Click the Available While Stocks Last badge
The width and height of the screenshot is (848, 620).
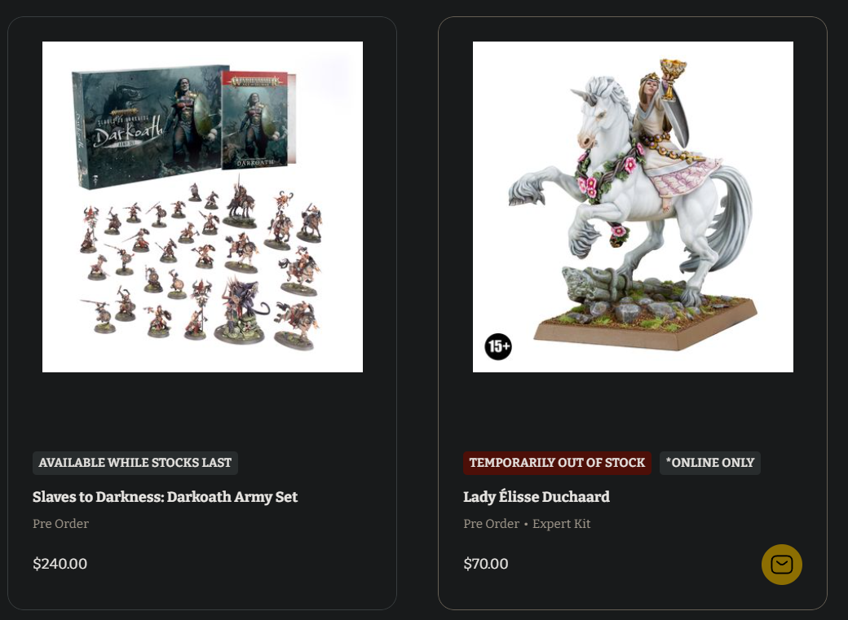click(135, 463)
